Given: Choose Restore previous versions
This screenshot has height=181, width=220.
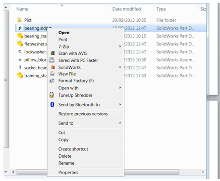Looking at the screenshot, I should pyautogui.click(x=83, y=114).
